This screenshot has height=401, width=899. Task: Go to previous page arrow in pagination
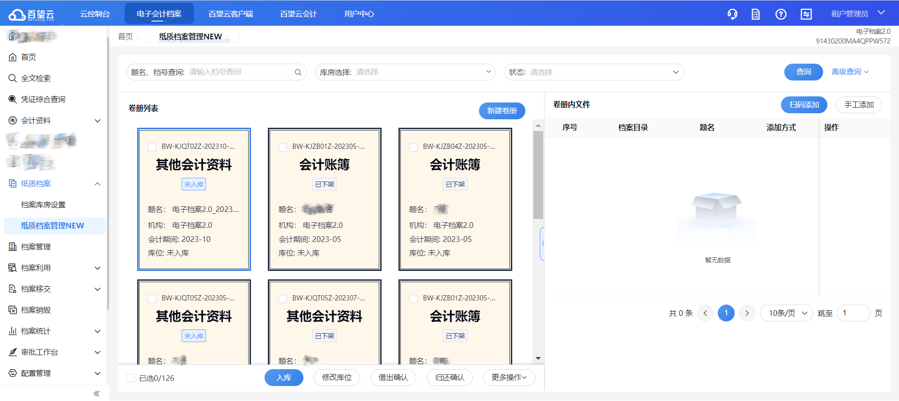coord(705,313)
